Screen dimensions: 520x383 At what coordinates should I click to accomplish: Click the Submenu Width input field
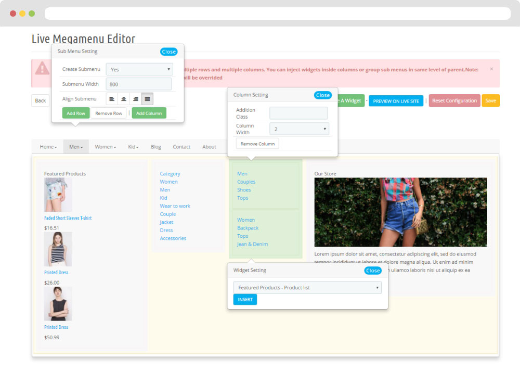139,84
